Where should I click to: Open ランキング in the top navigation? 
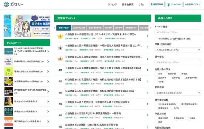tap(112, 4)
